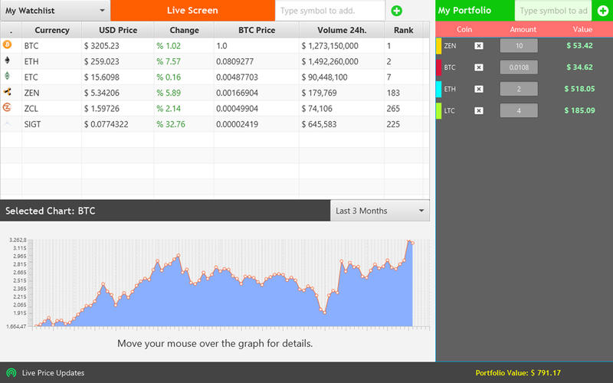Click the watchlist symbol input field
The height and width of the screenshot is (383, 613).
[x=329, y=11]
